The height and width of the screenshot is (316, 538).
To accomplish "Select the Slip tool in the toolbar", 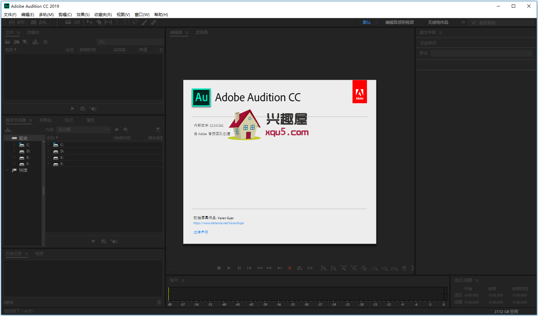I will pyautogui.click(x=108, y=22).
